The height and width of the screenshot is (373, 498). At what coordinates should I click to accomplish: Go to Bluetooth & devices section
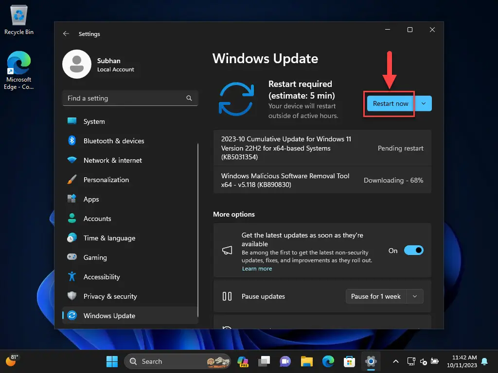(x=130, y=141)
